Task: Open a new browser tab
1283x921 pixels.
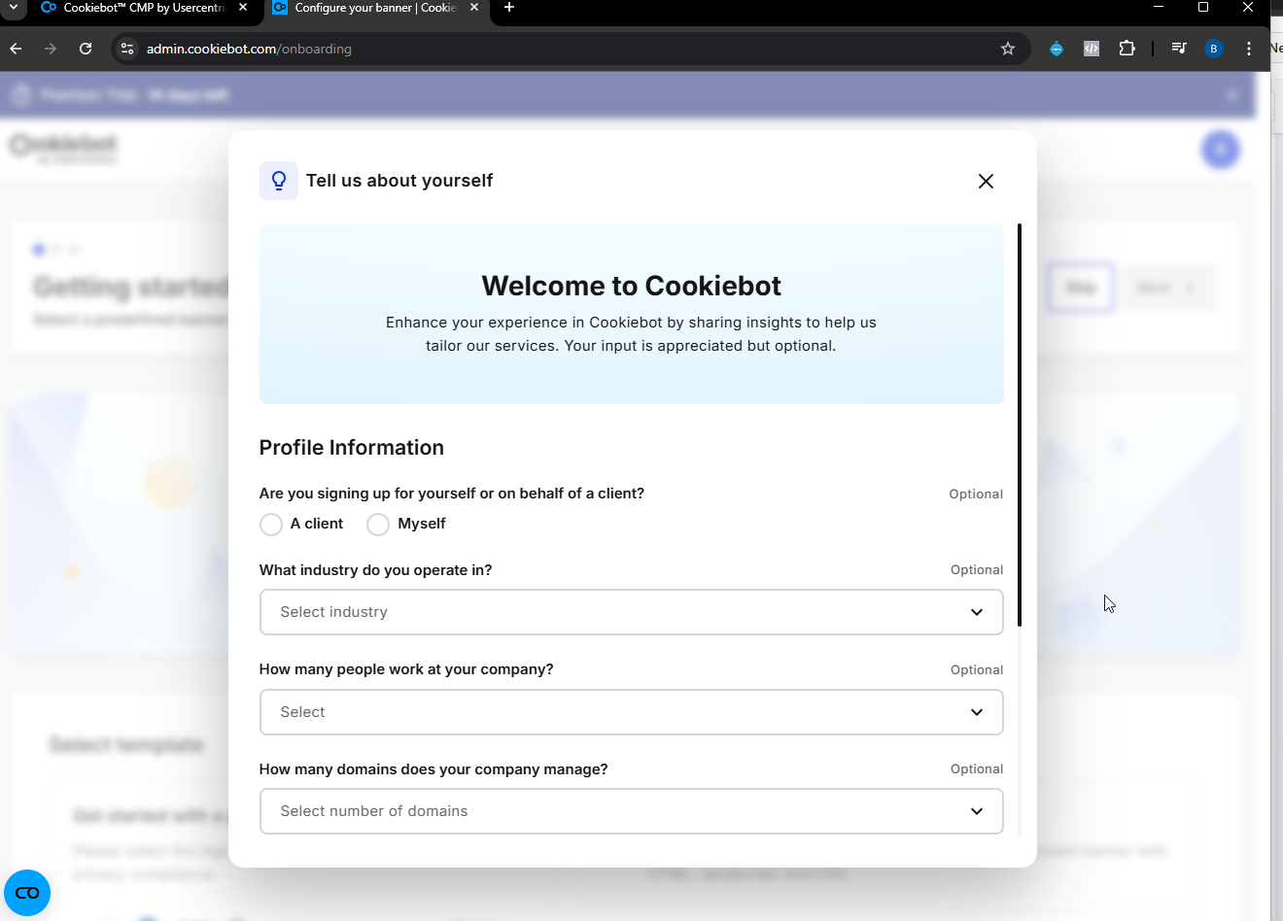Action: tap(509, 8)
